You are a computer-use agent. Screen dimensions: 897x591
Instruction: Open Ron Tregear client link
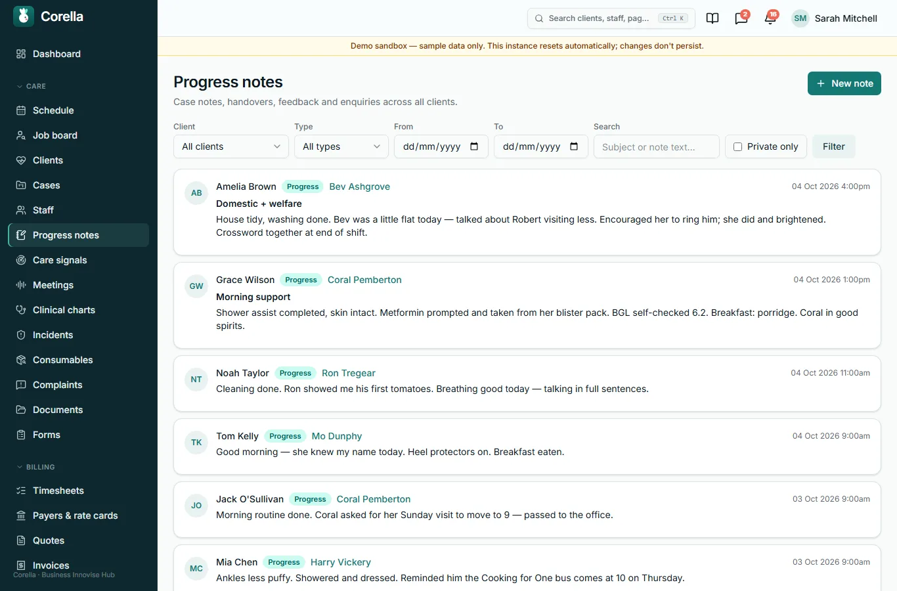349,373
